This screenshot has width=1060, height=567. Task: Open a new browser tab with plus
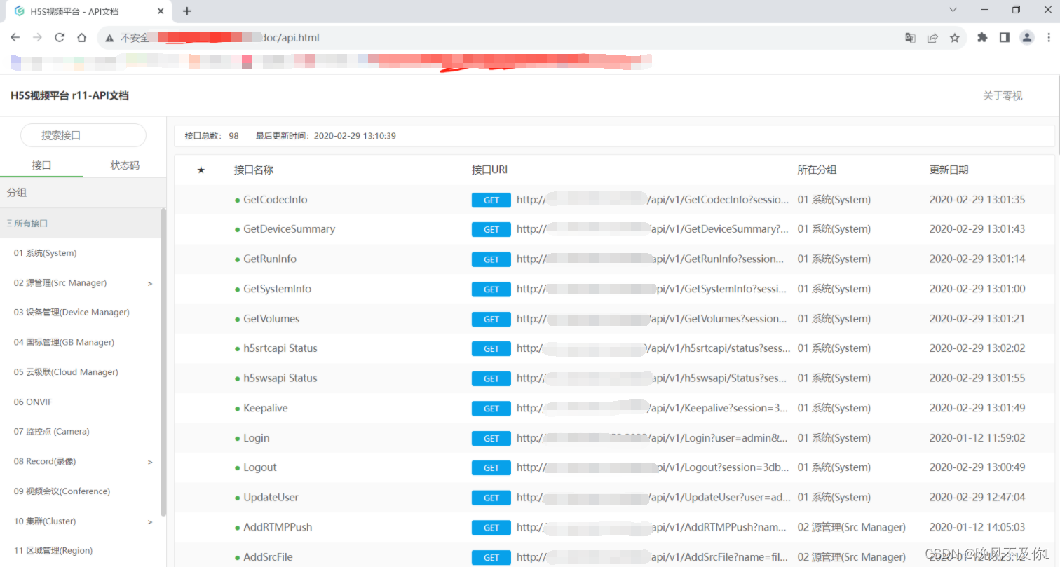[187, 11]
